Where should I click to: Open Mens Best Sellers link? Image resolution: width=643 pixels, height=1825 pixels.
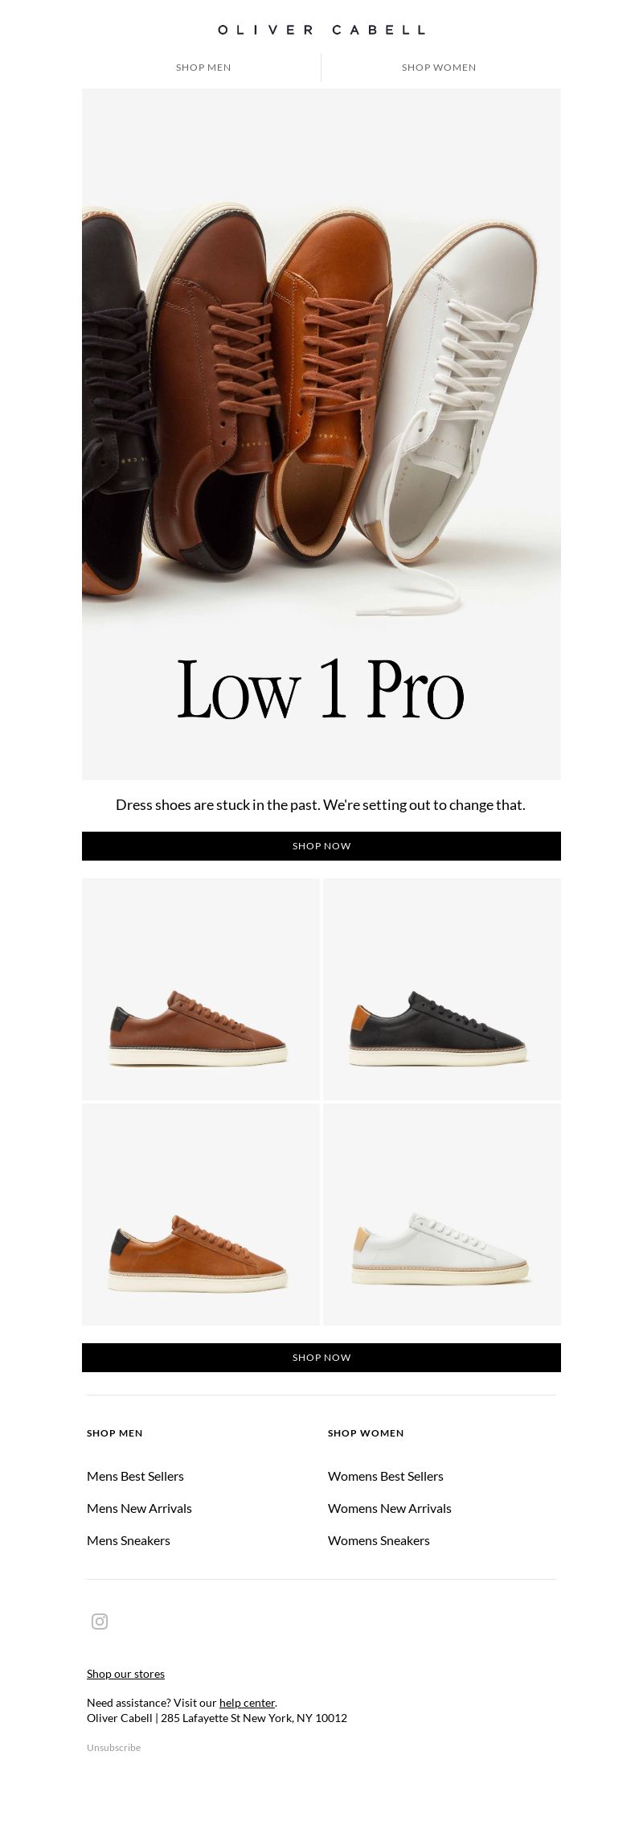click(135, 1476)
